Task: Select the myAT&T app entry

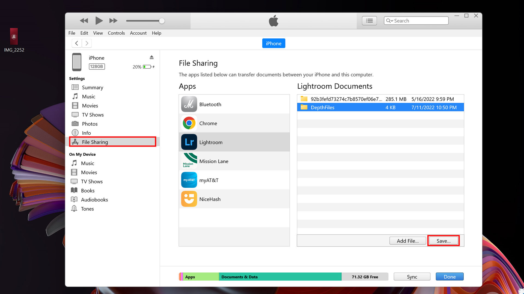Action: (209, 180)
